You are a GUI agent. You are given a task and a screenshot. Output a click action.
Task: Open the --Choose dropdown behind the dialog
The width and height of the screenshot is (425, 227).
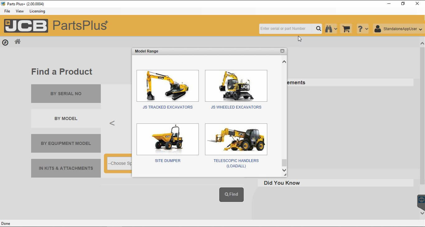pyautogui.click(x=119, y=163)
